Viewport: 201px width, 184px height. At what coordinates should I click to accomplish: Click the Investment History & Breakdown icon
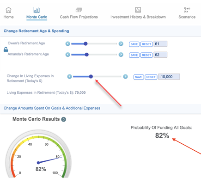pyautogui.click(x=138, y=10)
